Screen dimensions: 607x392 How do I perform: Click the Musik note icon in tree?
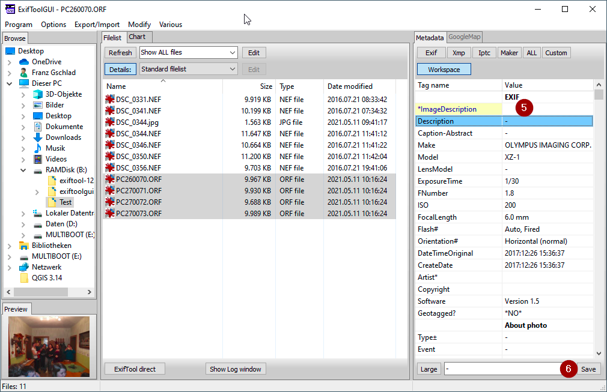tap(38, 148)
